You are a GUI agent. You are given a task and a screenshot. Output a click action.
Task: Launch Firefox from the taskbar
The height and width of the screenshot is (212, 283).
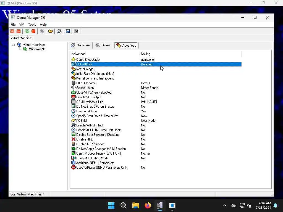point(148,205)
